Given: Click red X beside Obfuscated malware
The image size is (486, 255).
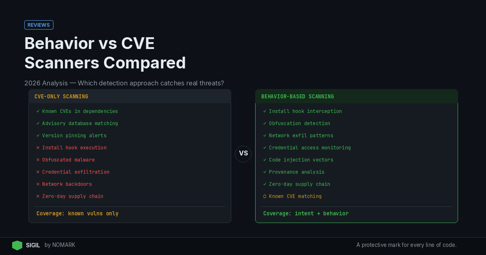Looking at the screenshot, I should click(38, 160).
